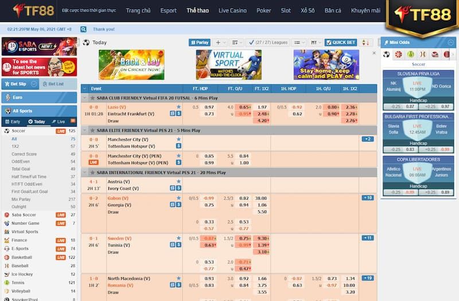Image resolution: width=459 pixels, height=301 pixels.
Task: Expand +10 more markets for Gabon vs Georgia
Action: tap(368, 198)
